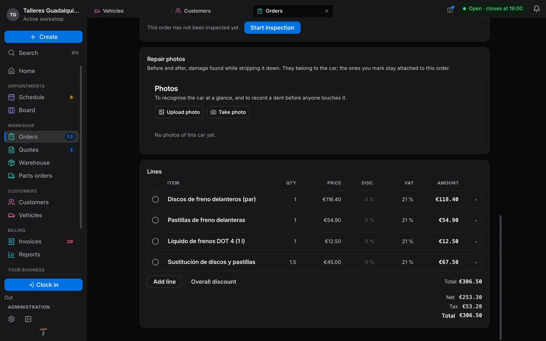Click Start inspection button

[272, 28]
